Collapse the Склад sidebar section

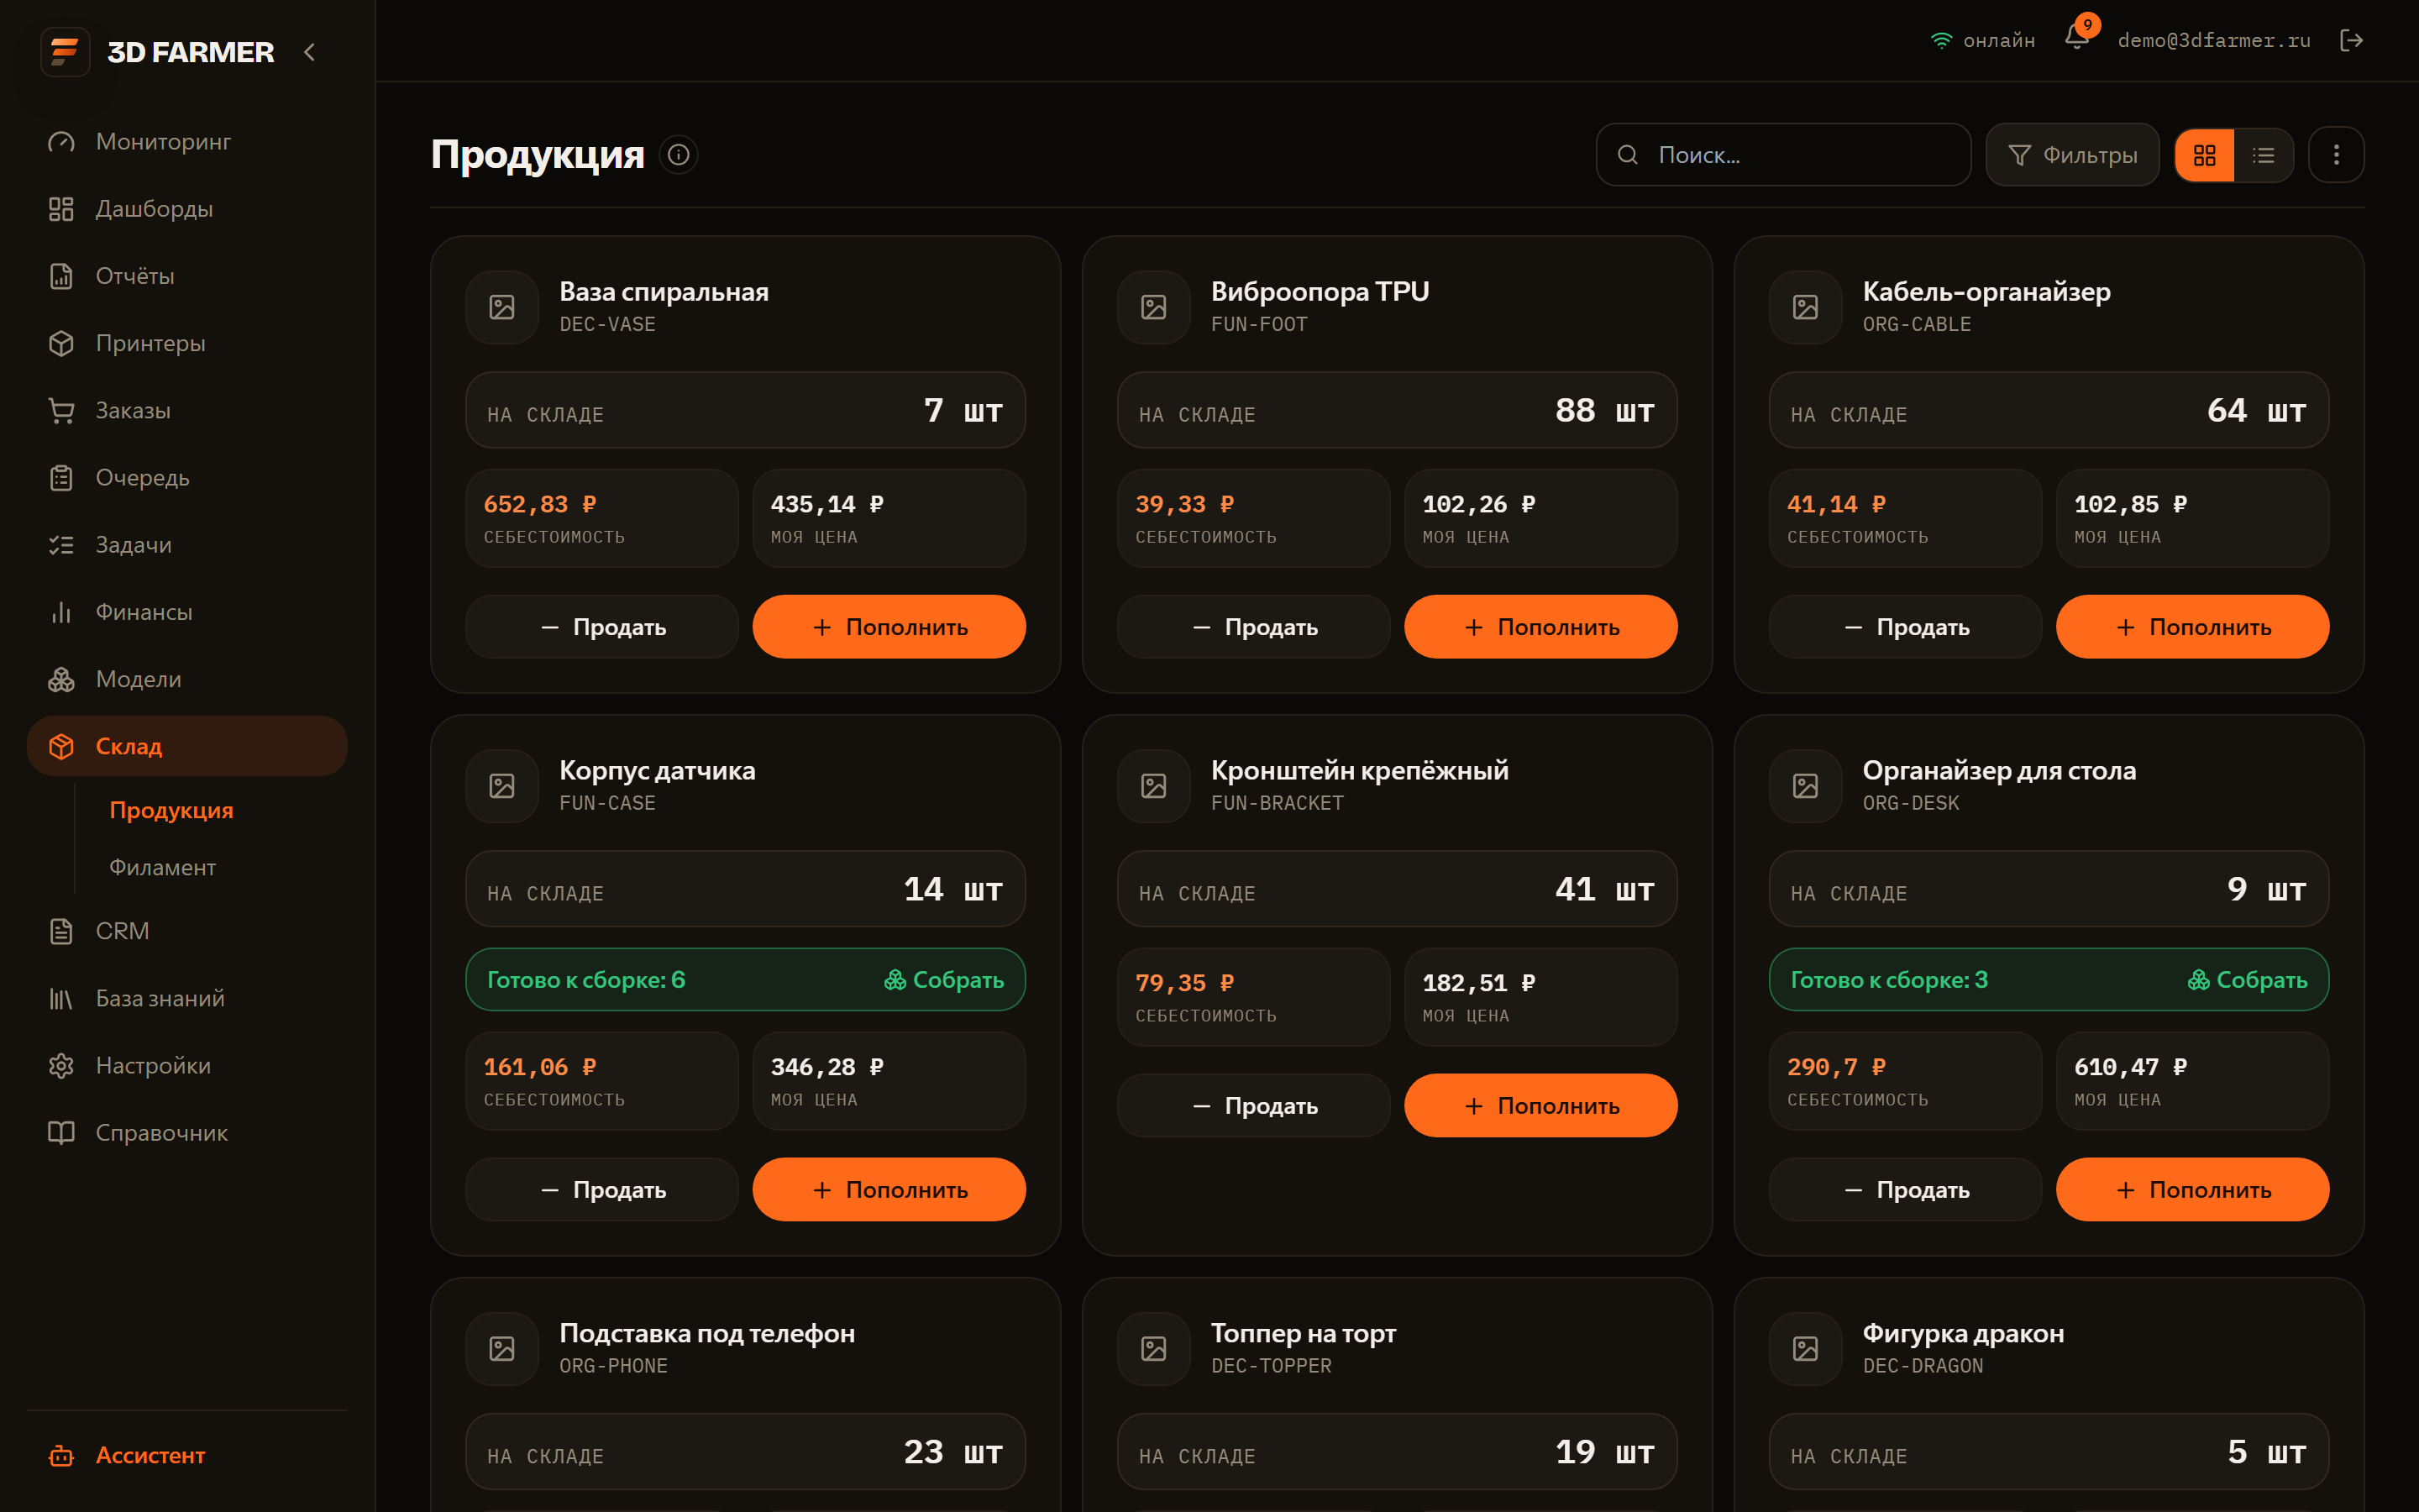click(x=187, y=746)
